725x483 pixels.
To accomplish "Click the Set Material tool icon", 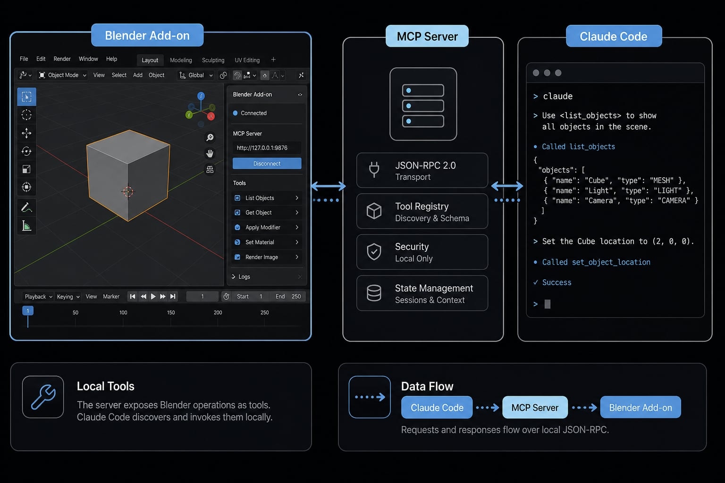I will [237, 242].
